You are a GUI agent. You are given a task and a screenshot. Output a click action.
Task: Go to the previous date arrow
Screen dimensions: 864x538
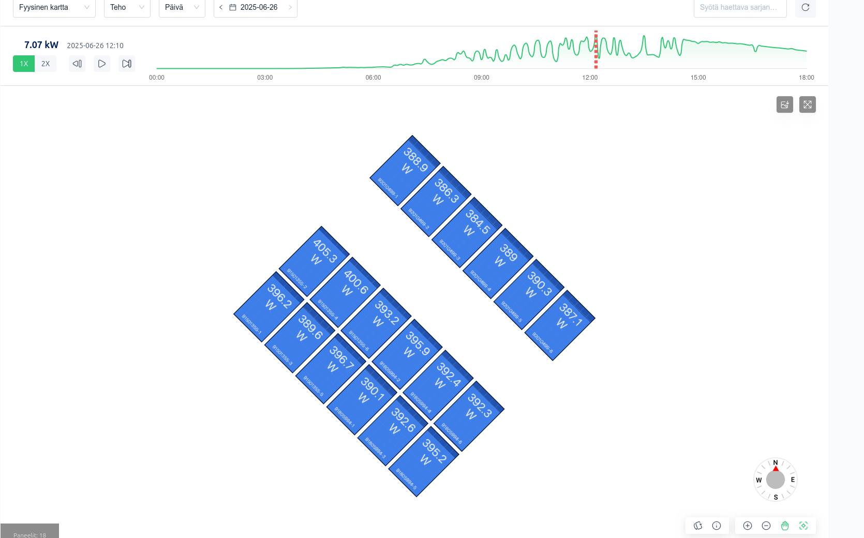(x=221, y=7)
